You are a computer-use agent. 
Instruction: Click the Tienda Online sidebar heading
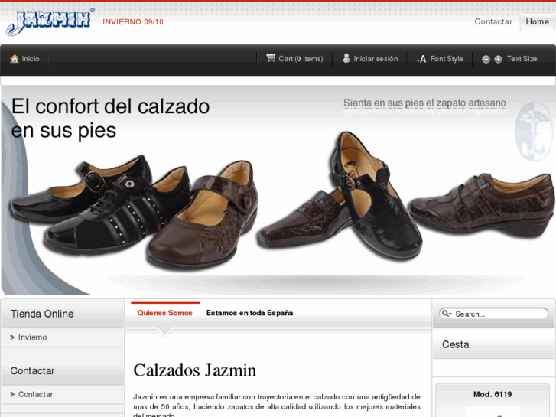[42, 314]
